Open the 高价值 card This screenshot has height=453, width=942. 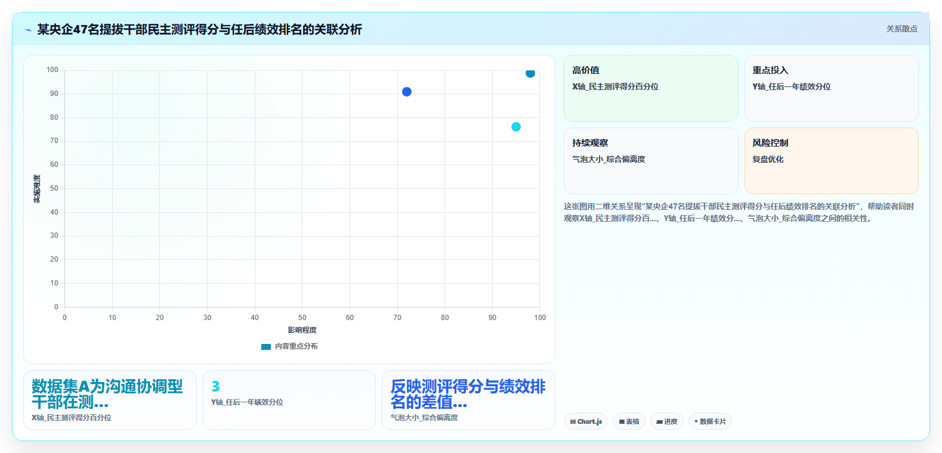[x=651, y=88]
